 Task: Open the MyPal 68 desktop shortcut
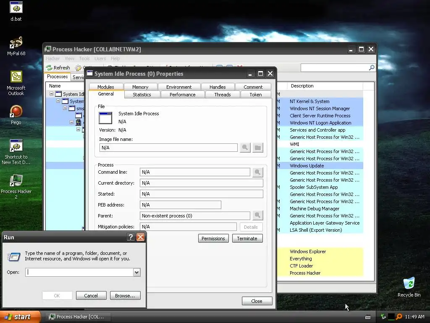[16, 46]
